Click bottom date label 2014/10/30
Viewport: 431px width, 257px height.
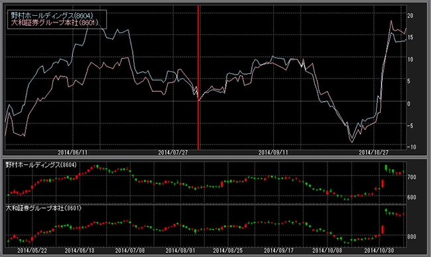coord(379,250)
